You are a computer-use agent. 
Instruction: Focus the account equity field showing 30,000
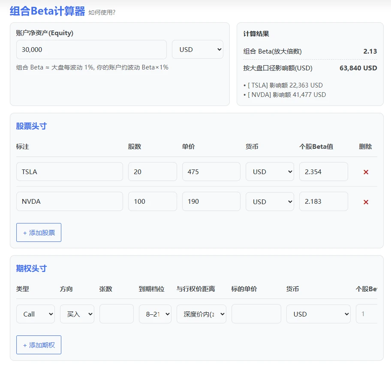(x=91, y=50)
